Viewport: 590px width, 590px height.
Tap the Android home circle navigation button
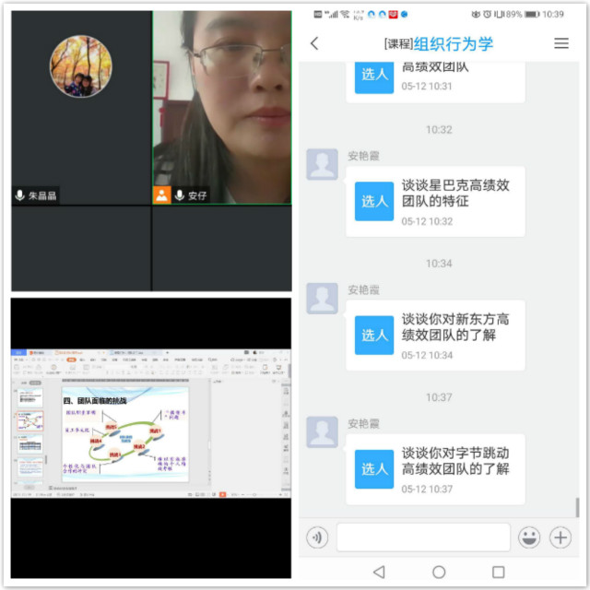tap(439, 572)
